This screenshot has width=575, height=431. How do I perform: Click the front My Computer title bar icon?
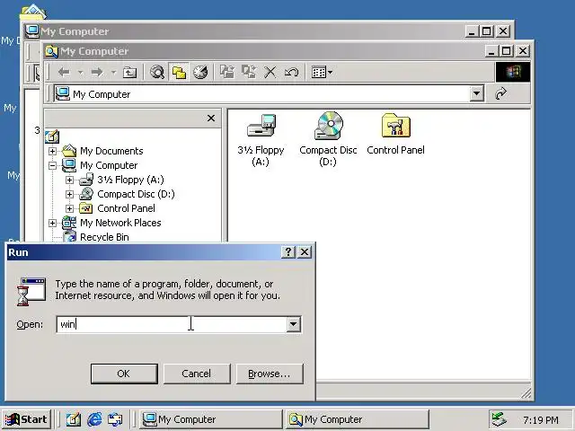51,51
